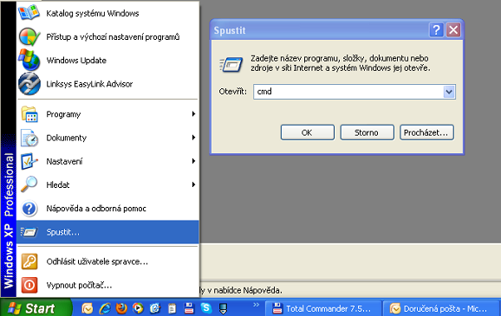Image resolution: width=501 pixels, height=316 pixels.
Task: Click the Dokumenty icon
Action: [x=29, y=138]
